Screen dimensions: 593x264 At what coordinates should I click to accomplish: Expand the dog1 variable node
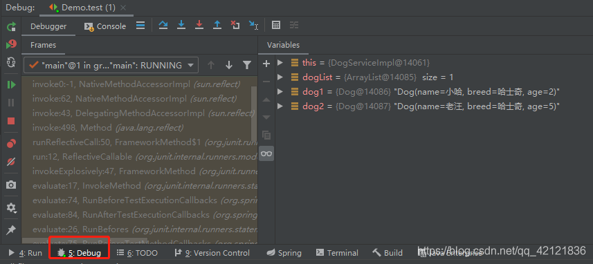pyautogui.click(x=280, y=91)
